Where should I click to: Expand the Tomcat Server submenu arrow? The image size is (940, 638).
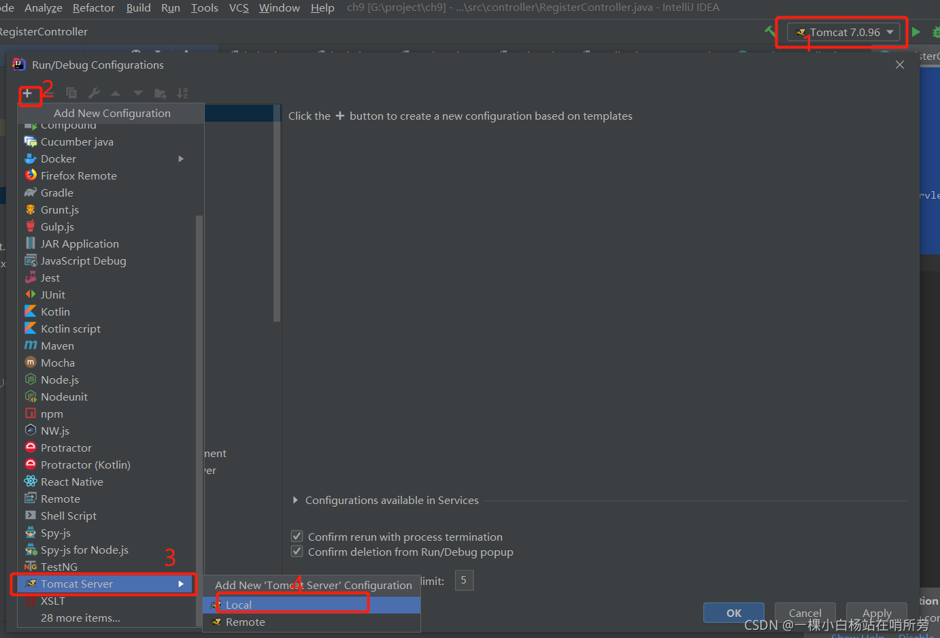coord(181,584)
